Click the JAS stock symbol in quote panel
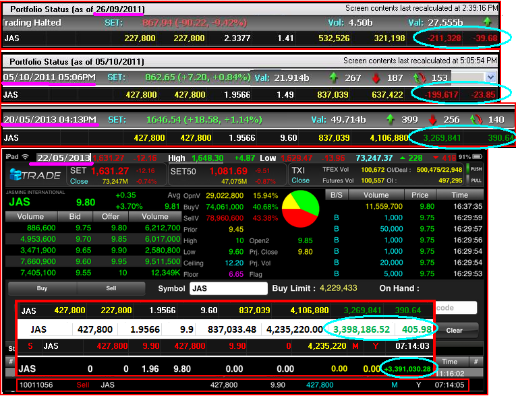The width and height of the screenshot is (516, 396). click(x=20, y=202)
